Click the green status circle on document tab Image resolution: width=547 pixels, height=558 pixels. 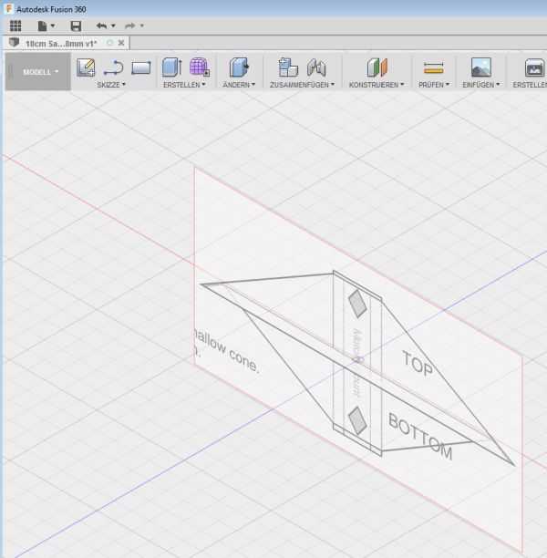click(109, 43)
